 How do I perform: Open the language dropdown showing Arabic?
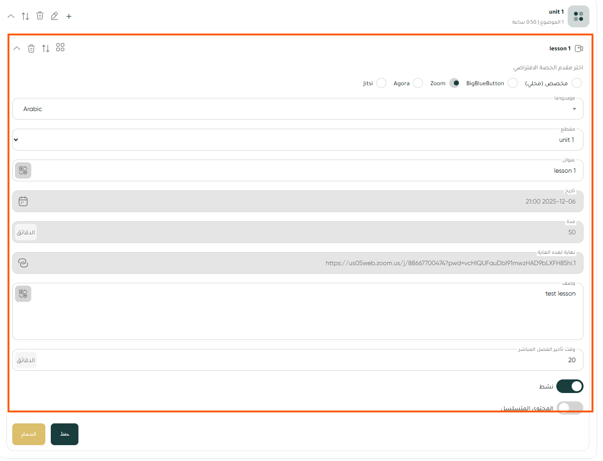[x=298, y=109]
